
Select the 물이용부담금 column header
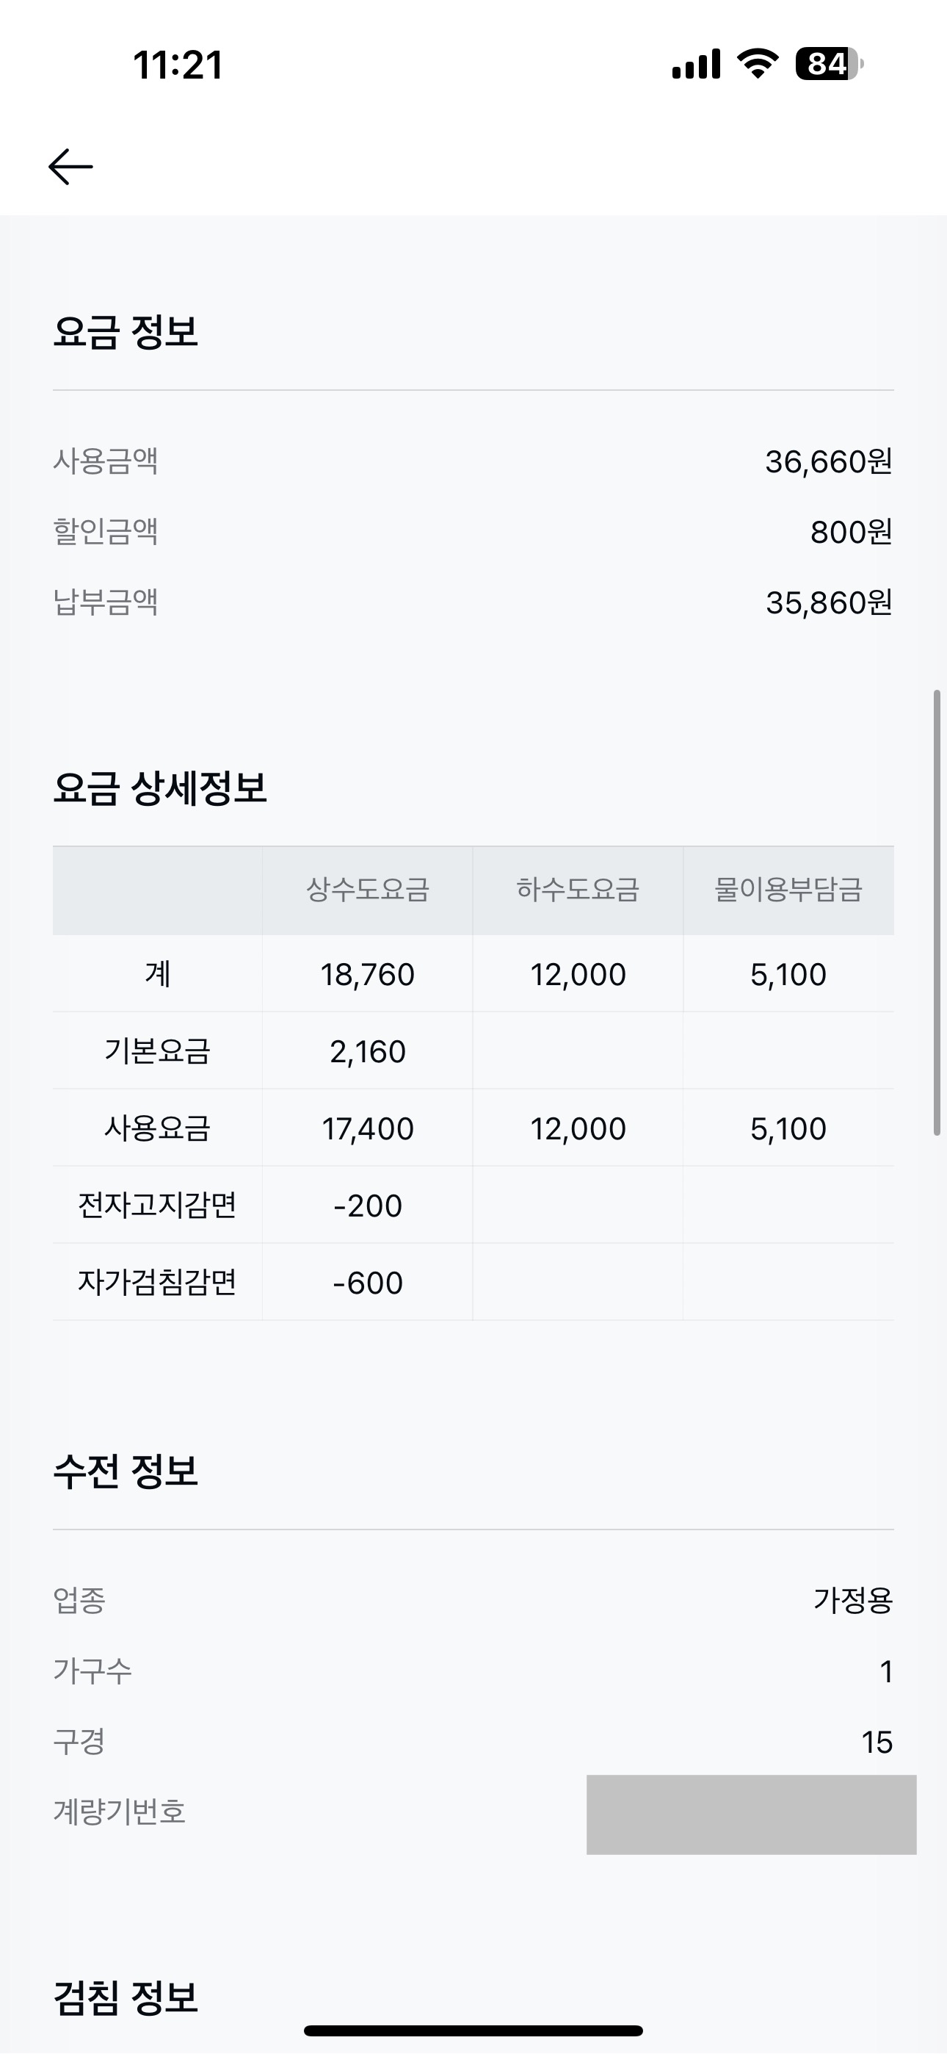(x=788, y=890)
